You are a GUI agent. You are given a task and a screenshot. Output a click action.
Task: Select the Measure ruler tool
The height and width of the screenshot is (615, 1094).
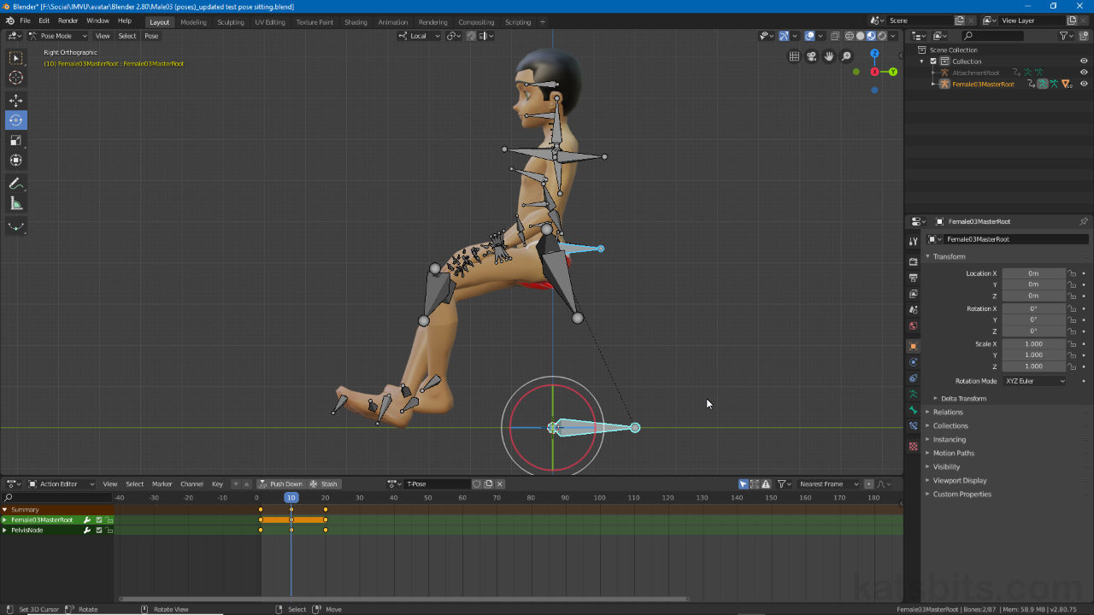(x=16, y=204)
